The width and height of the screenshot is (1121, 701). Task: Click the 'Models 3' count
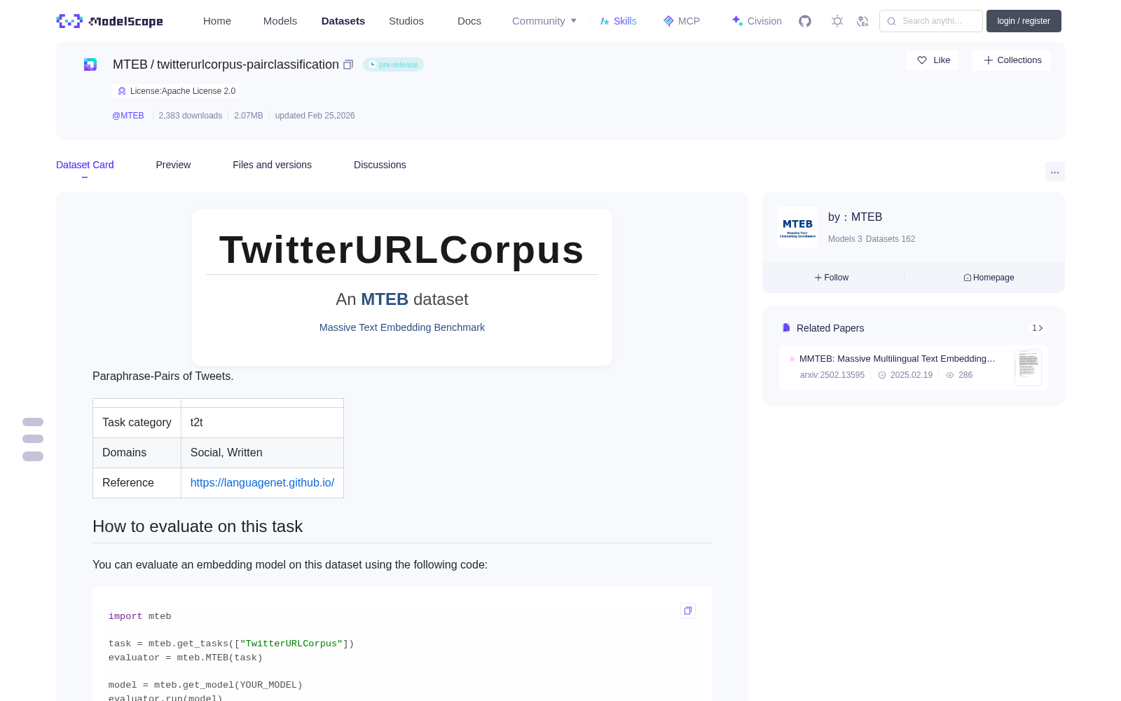[x=845, y=239]
